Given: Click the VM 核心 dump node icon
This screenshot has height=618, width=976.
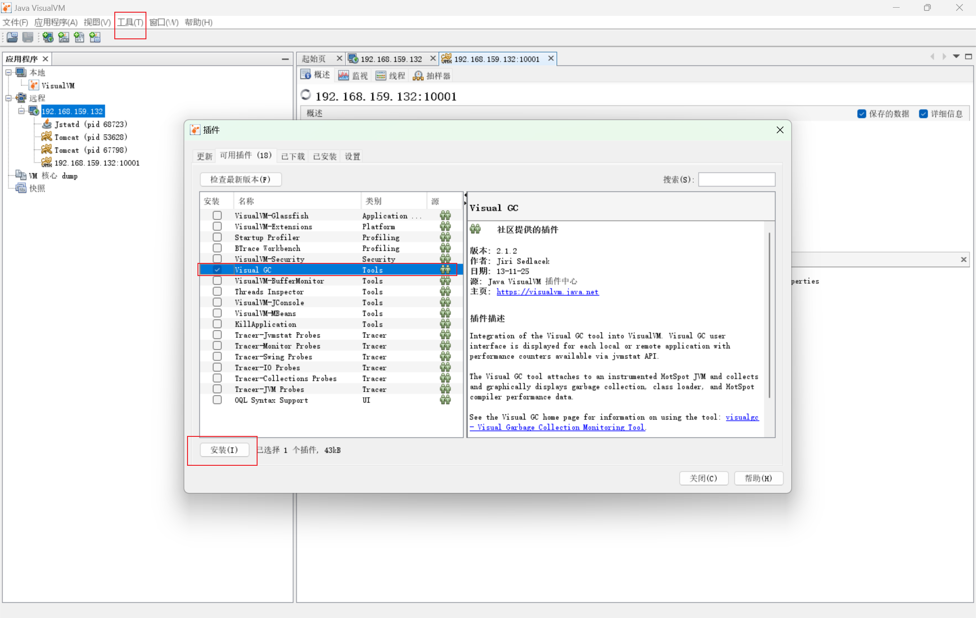Looking at the screenshot, I should [21, 175].
